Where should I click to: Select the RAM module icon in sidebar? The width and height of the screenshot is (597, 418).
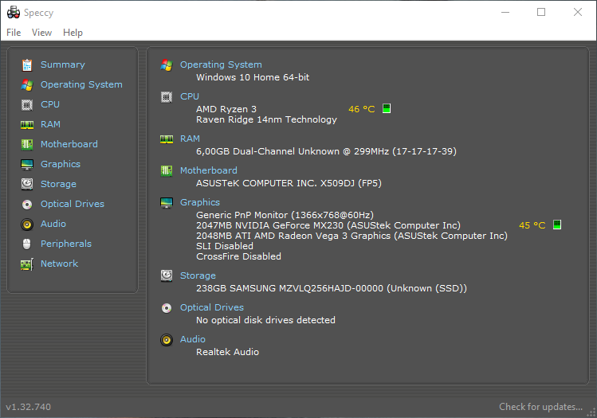[26, 124]
